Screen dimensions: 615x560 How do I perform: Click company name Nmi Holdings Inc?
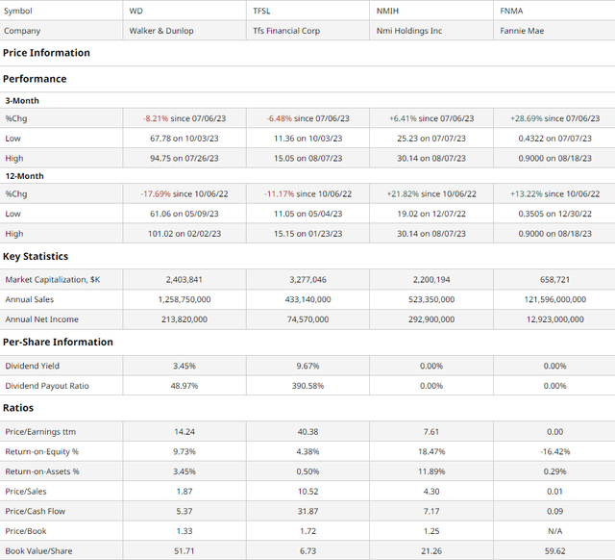coord(409,31)
